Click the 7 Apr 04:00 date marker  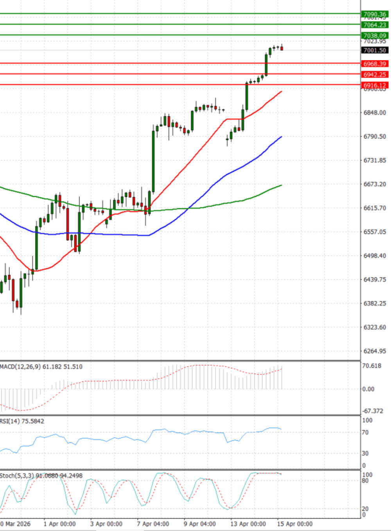point(153,524)
